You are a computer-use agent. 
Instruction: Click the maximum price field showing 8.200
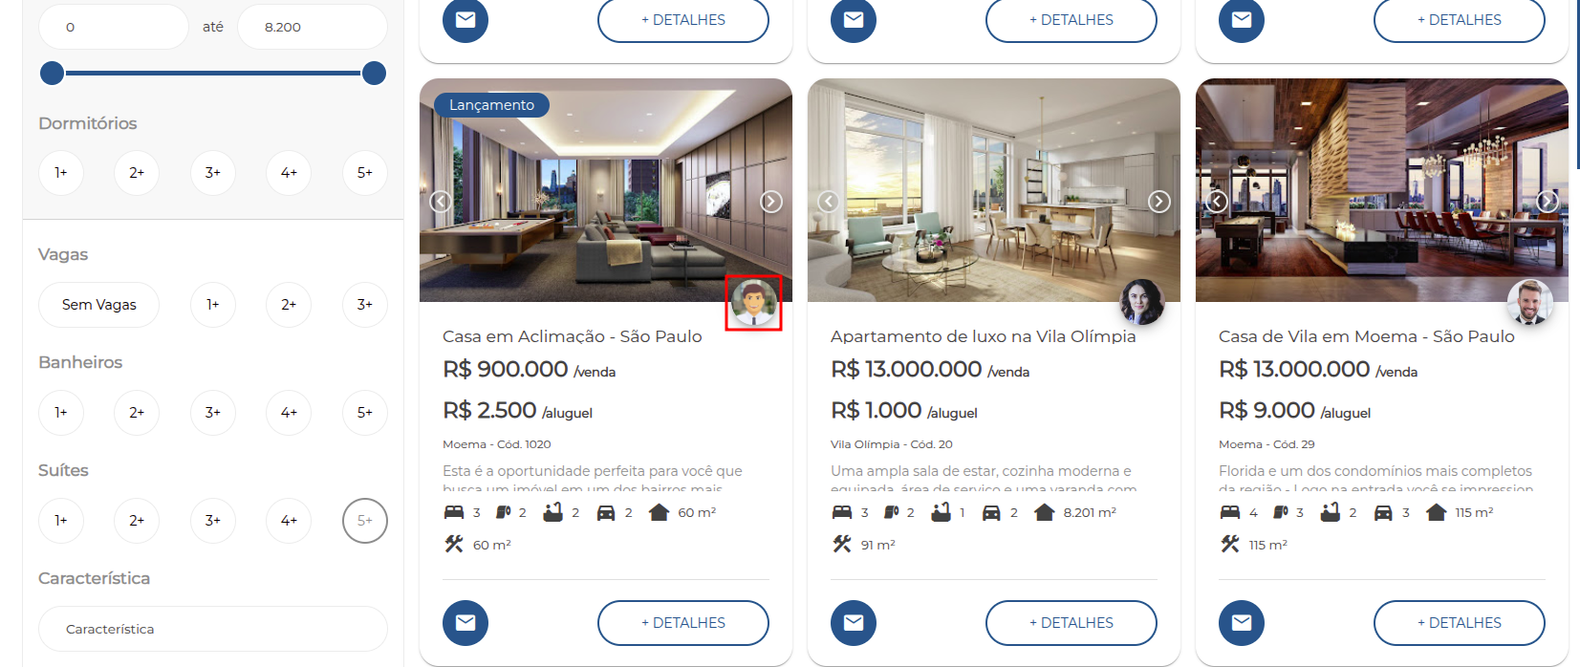[x=313, y=27]
